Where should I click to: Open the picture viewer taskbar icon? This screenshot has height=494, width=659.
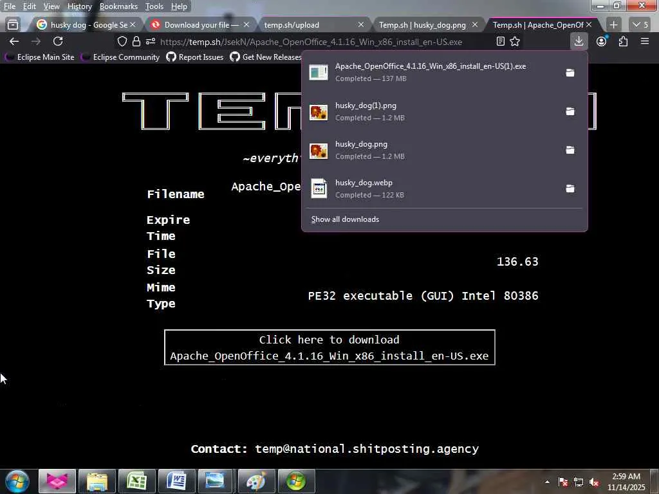[216, 481]
